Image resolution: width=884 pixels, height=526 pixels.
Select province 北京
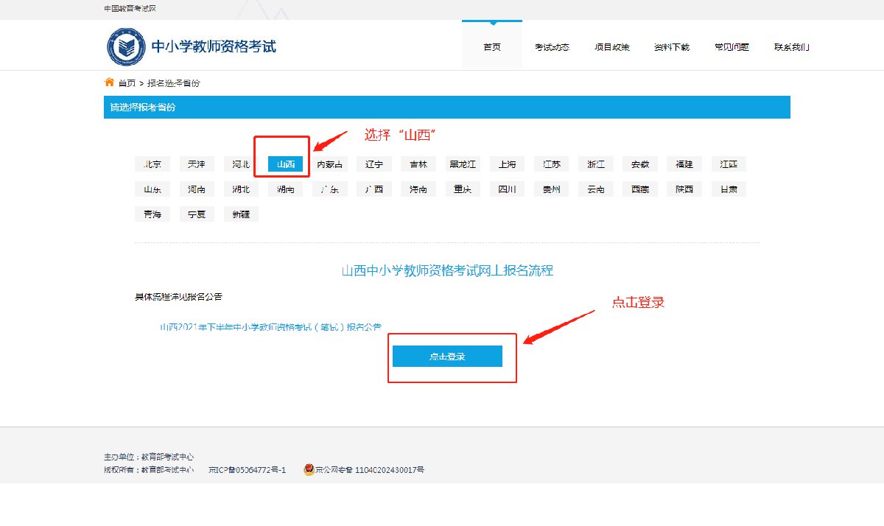152,164
